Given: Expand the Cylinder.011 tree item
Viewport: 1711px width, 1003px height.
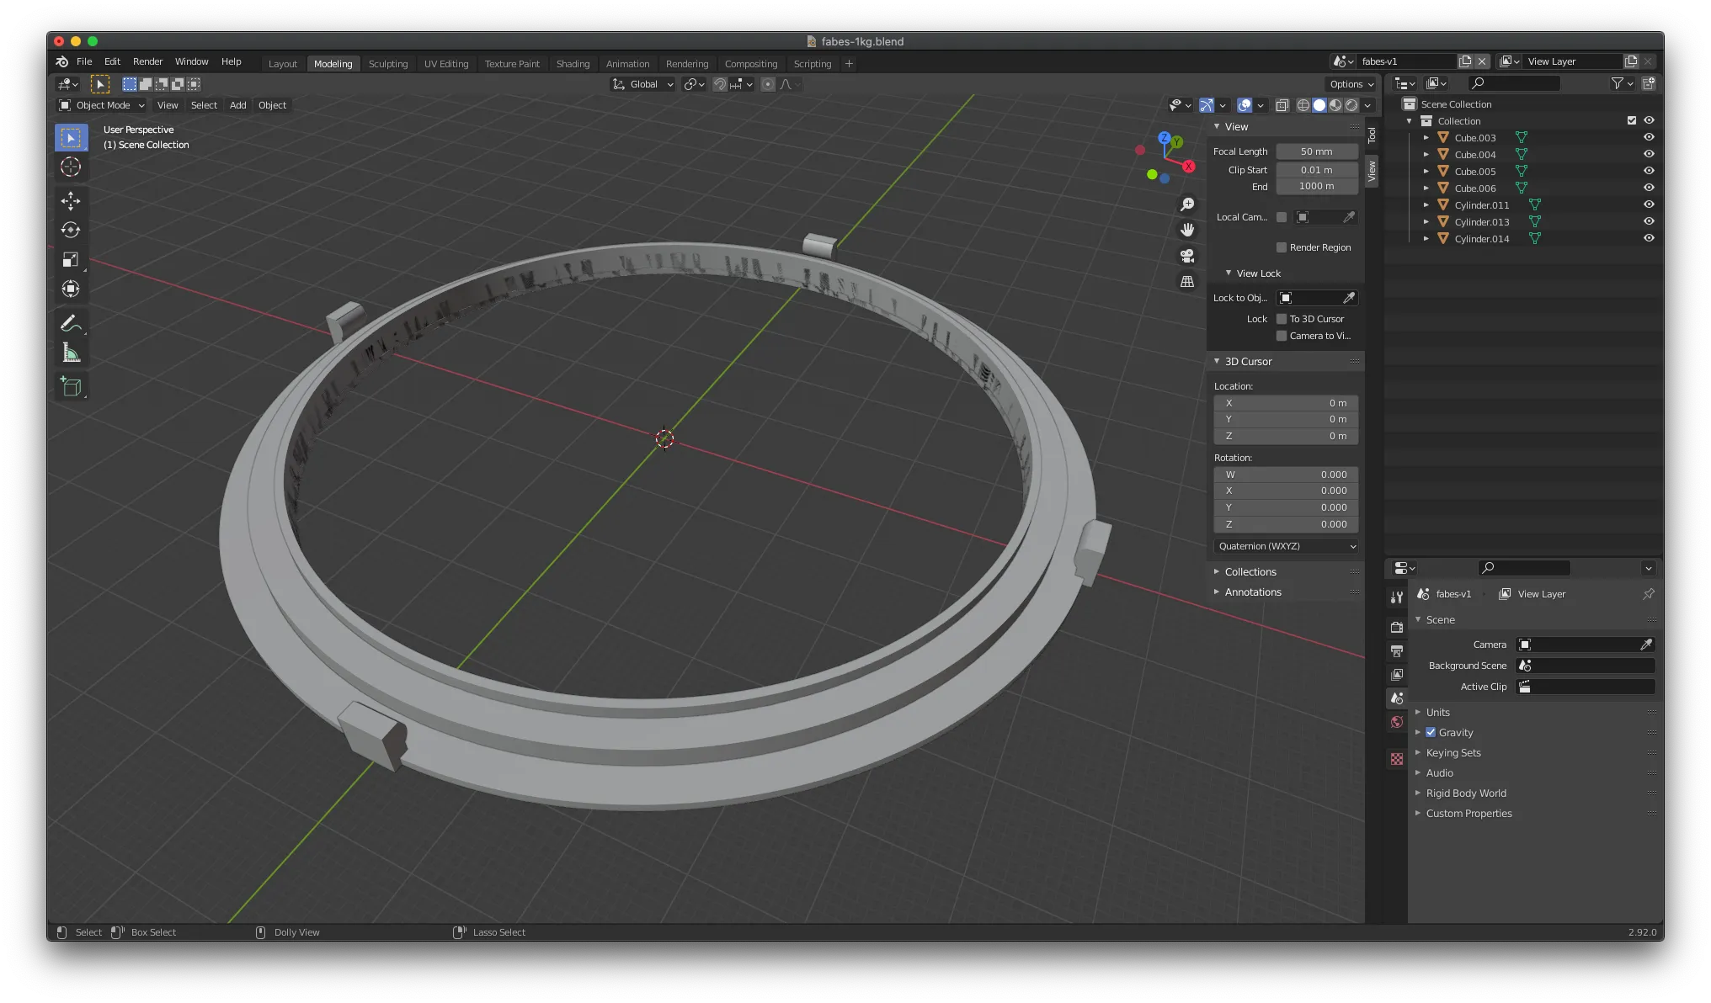Looking at the screenshot, I should click(1426, 205).
